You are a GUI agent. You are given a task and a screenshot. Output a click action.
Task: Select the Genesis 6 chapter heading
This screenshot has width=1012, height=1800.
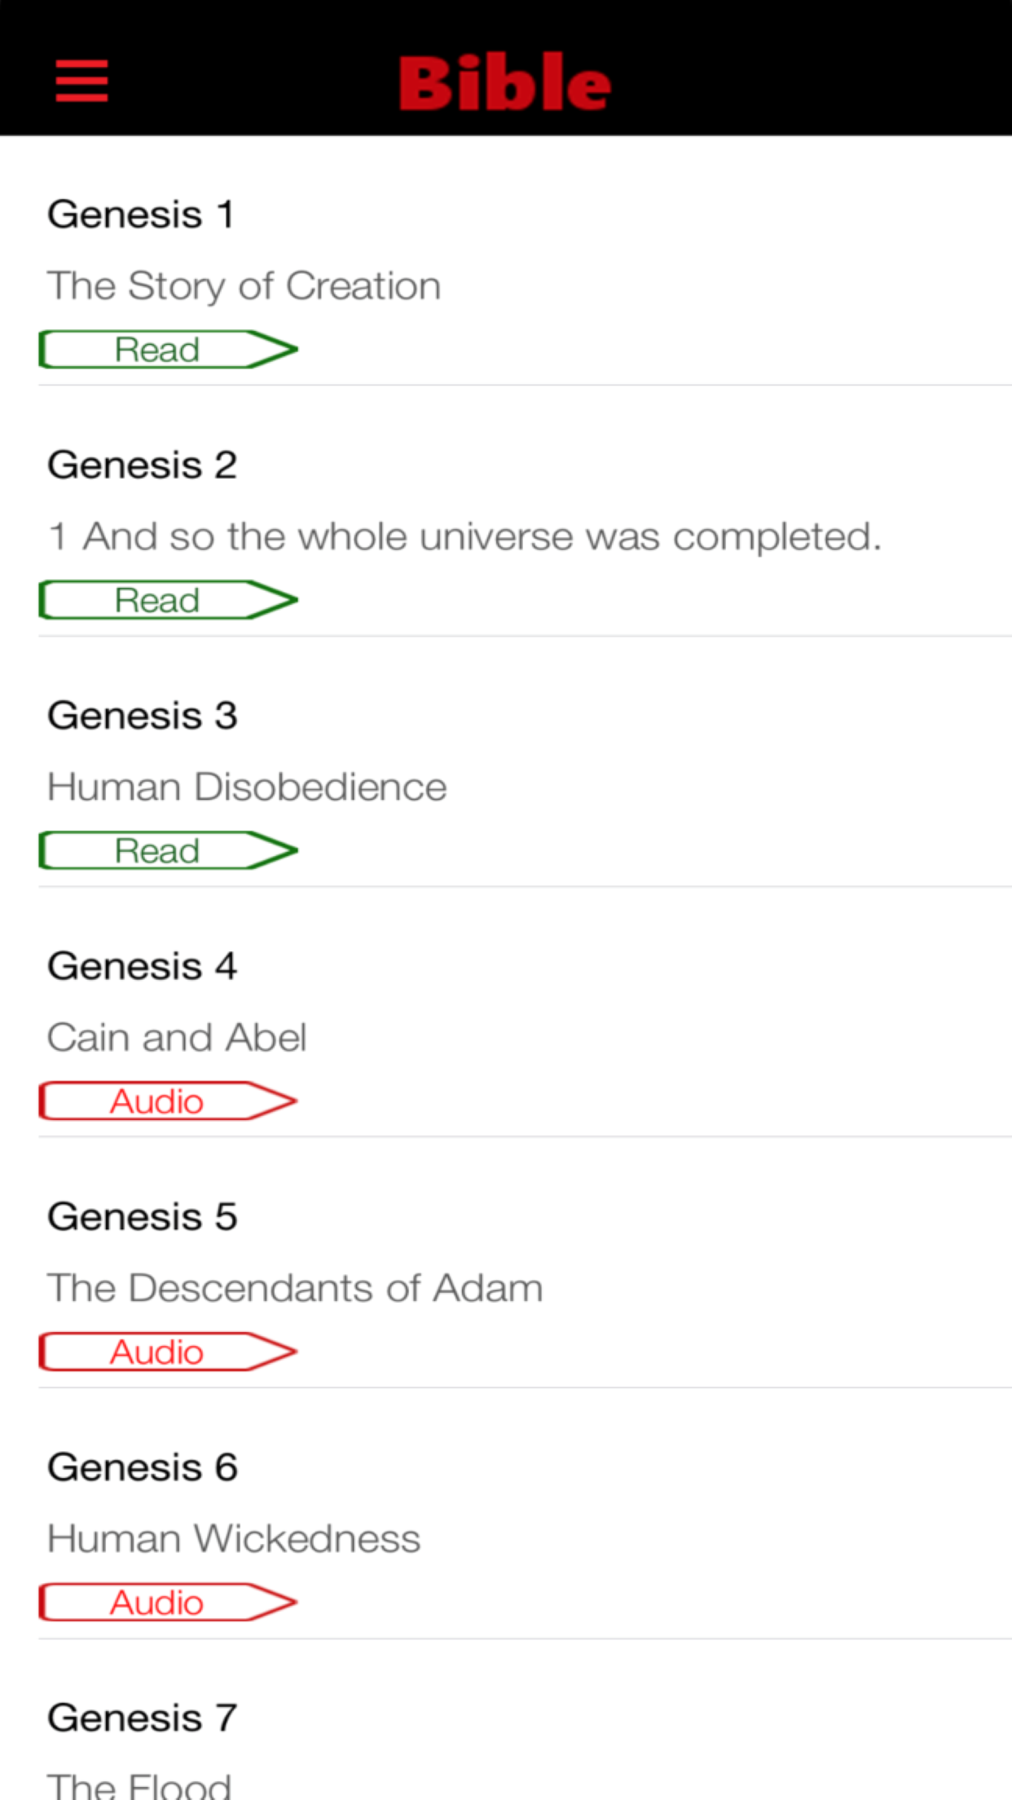[143, 1467]
